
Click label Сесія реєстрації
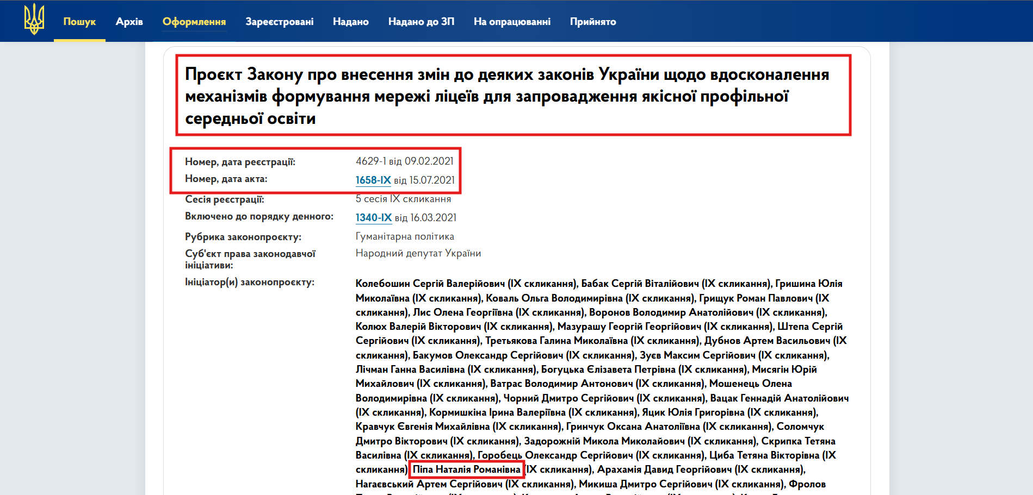[225, 199]
